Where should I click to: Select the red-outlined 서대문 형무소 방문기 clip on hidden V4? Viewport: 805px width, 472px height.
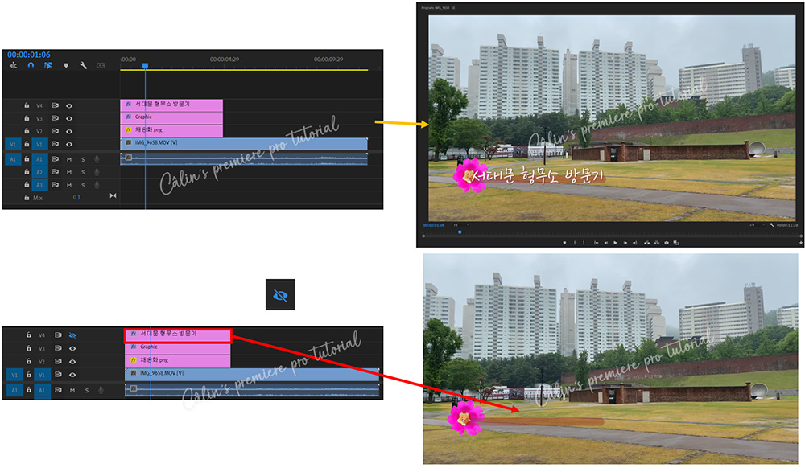point(178,336)
